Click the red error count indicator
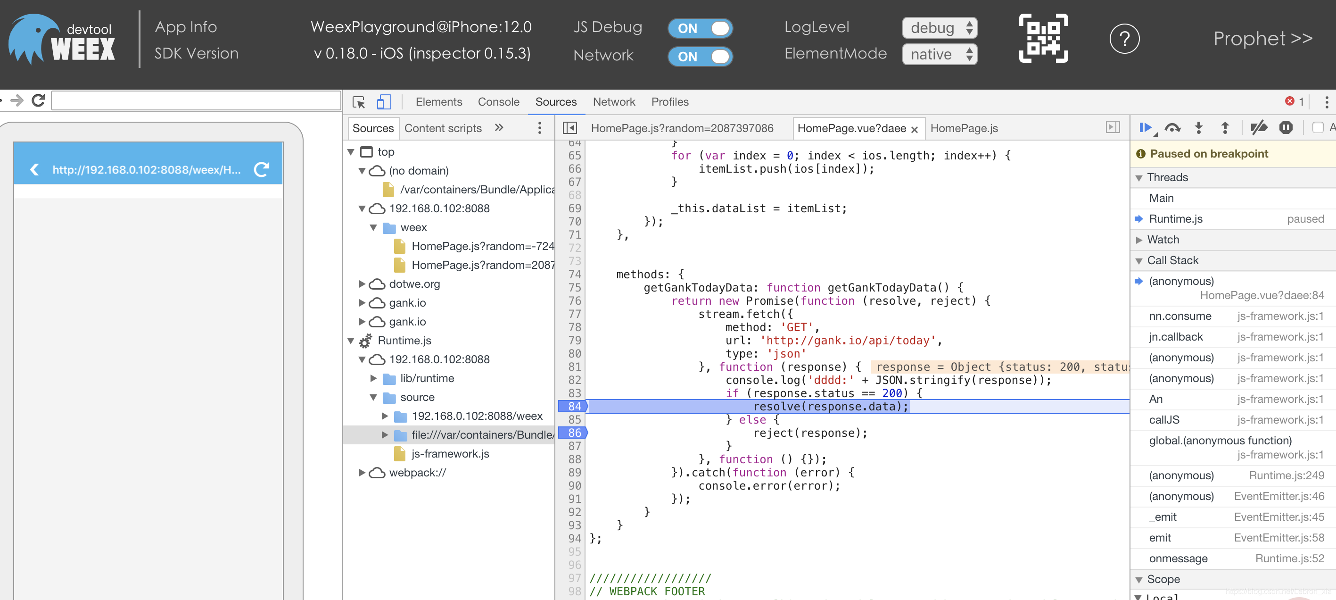The height and width of the screenshot is (600, 1336). coord(1294,102)
